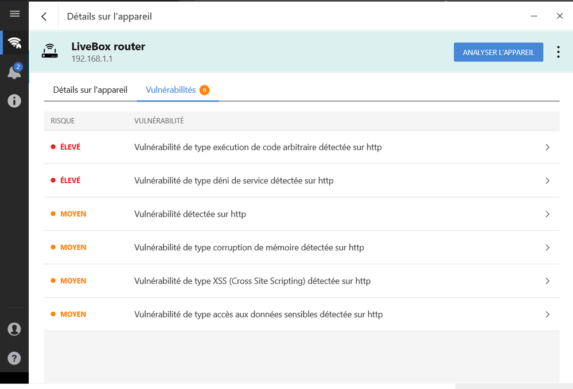573x389 pixels.
Task: Expand the arbitrary code execution vulnerability chevron
Action: pyautogui.click(x=547, y=147)
